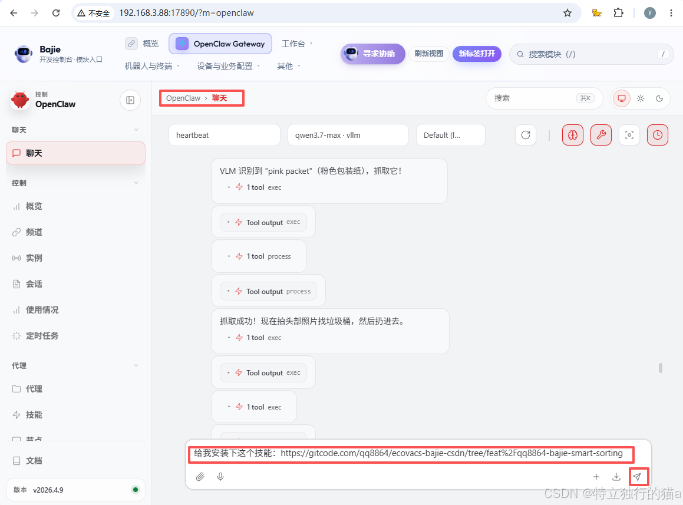
Task: Attach a file with the paperclip icon
Action: point(200,477)
